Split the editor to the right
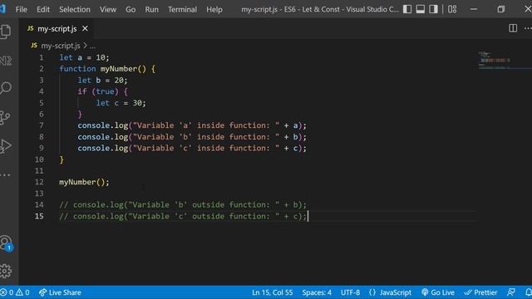Image resolution: width=532 pixels, height=299 pixels. point(513,28)
